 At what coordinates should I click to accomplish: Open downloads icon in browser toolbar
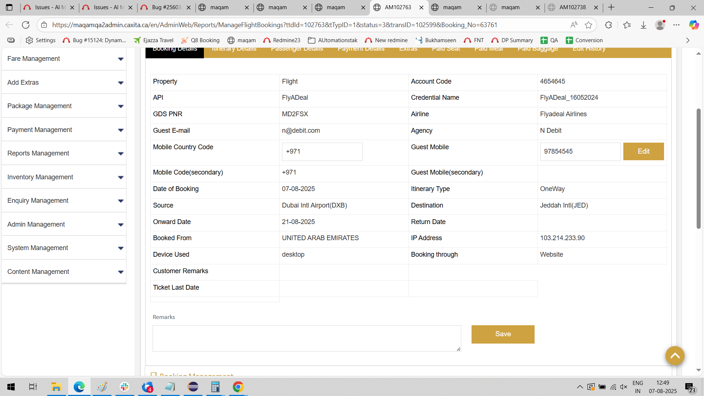[x=643, y=25]
